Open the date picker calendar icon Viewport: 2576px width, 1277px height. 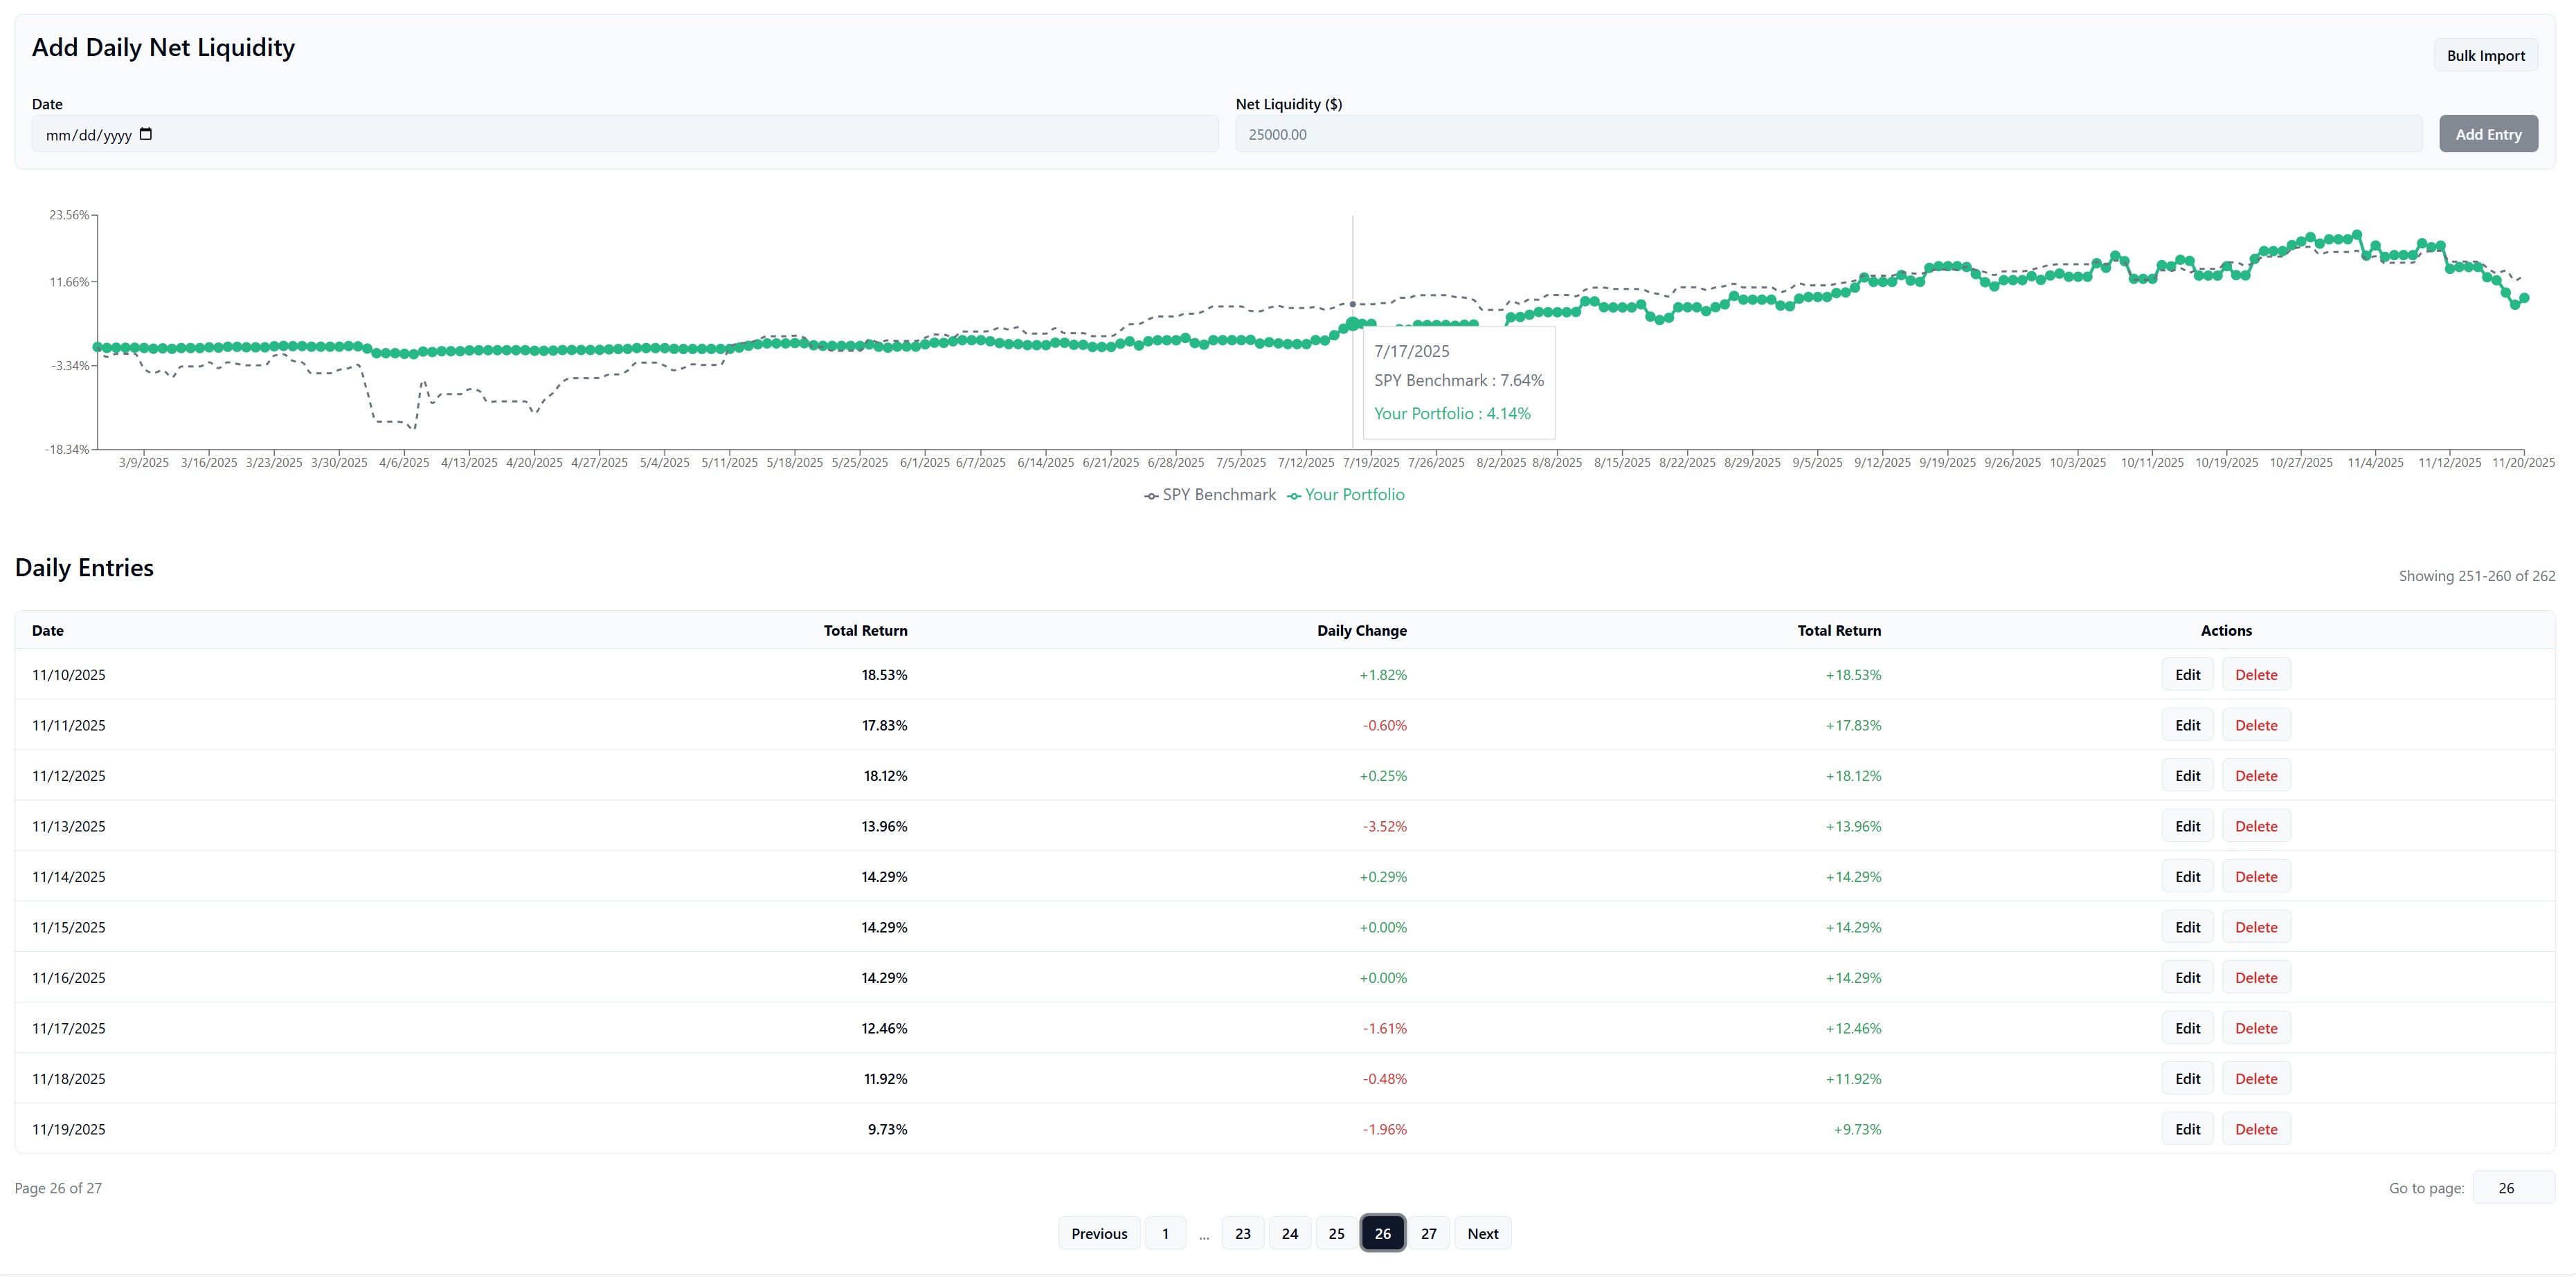click(146, 133)
